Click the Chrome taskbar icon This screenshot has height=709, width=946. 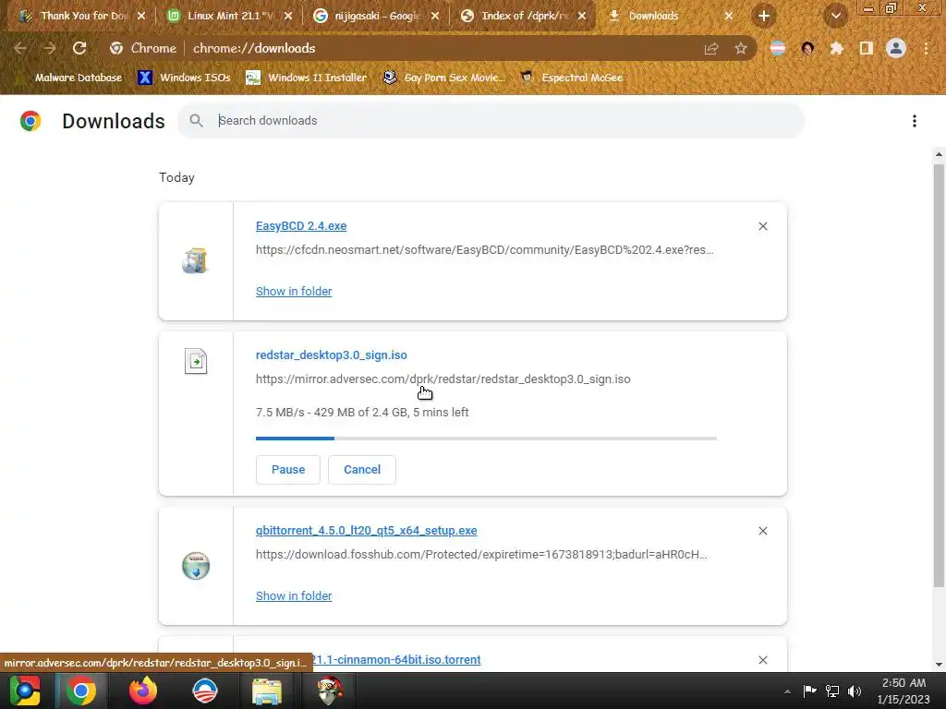[81, 691]
